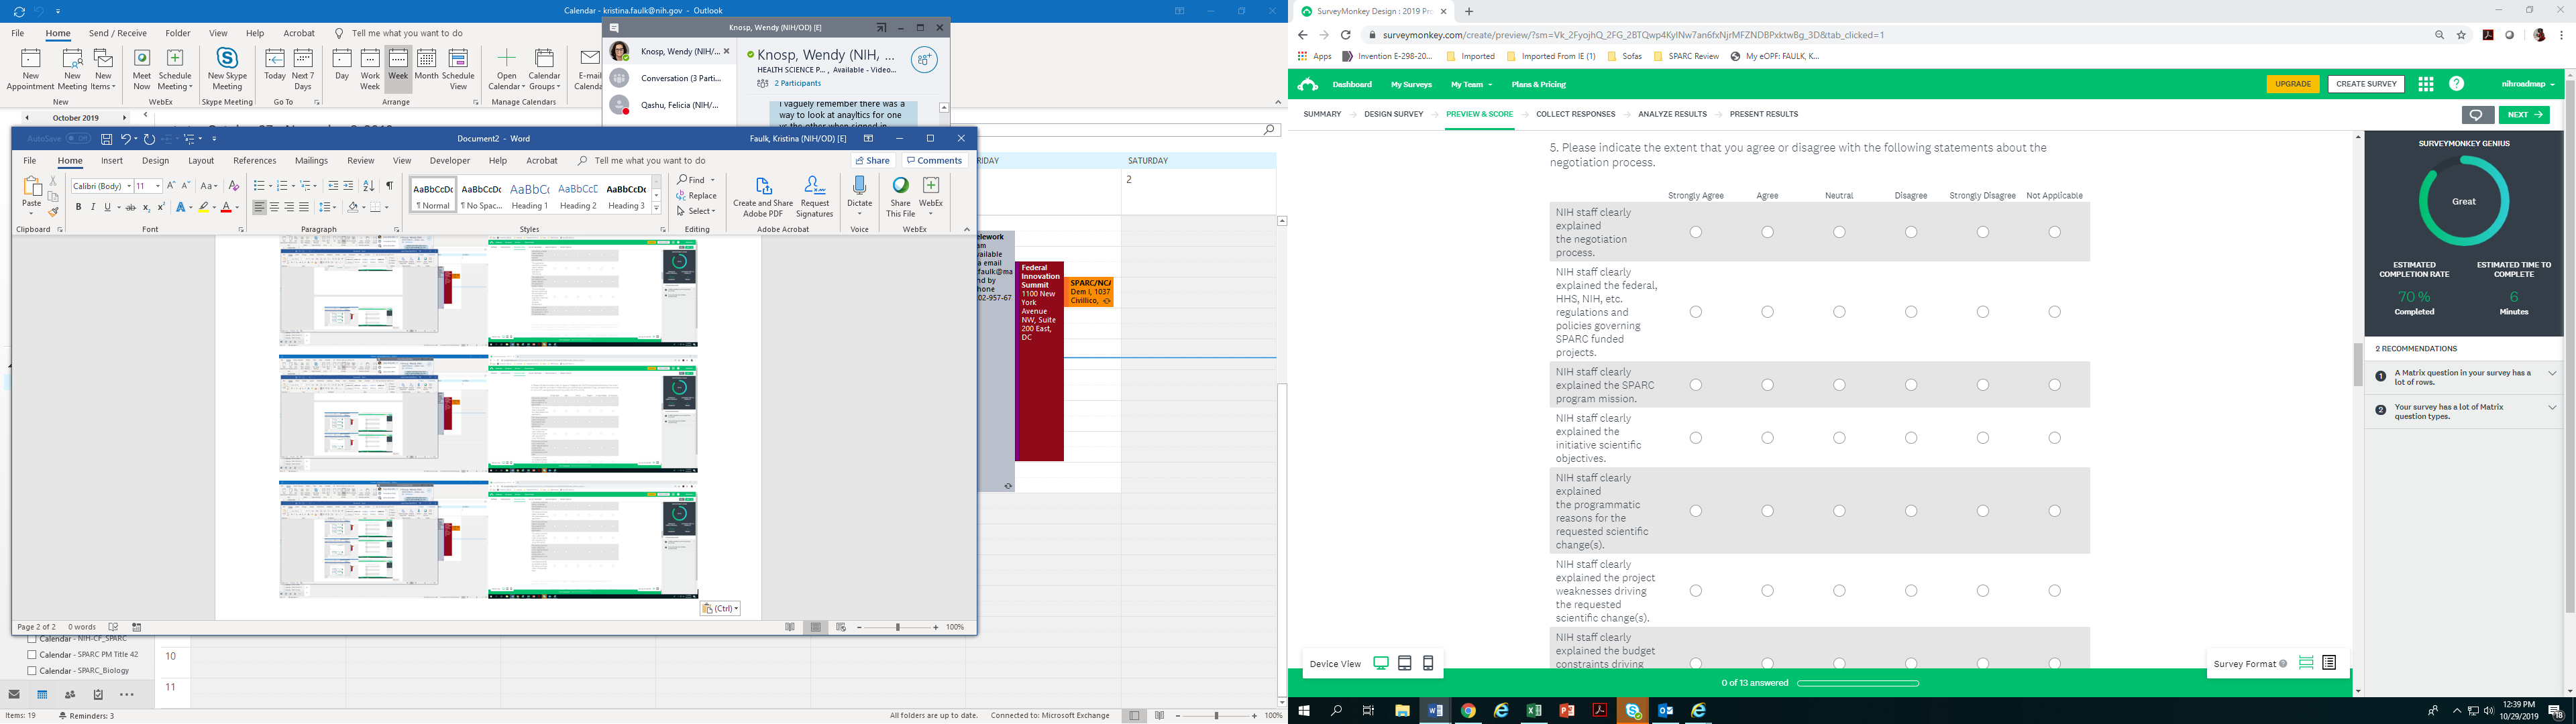The height and width of the screenshot is (724, 2576).
Task: Toggle bold formatting in Word
Action: [x=78, y=207]
